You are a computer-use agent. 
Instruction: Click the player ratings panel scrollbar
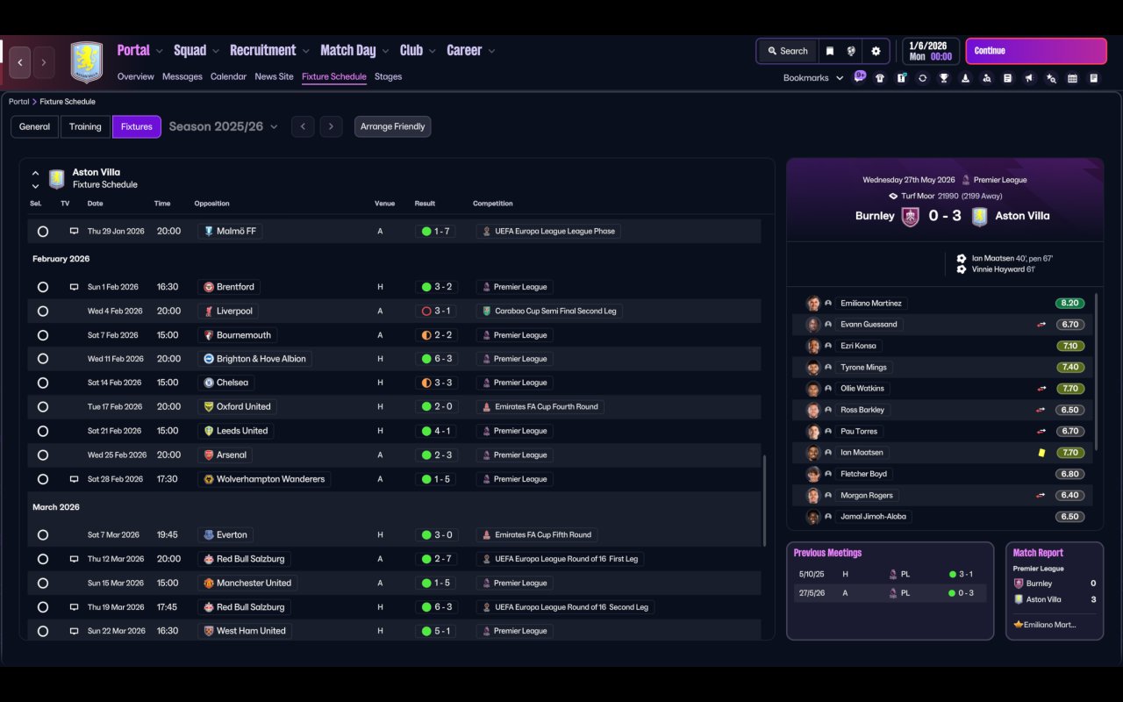(x=1097, y=372)
